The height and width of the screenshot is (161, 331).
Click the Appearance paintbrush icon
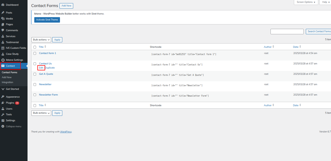(x=3, y=97)
